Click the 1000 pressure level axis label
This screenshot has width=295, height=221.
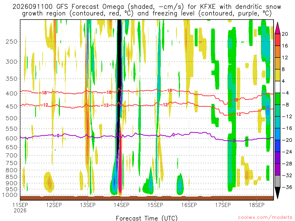10,195
